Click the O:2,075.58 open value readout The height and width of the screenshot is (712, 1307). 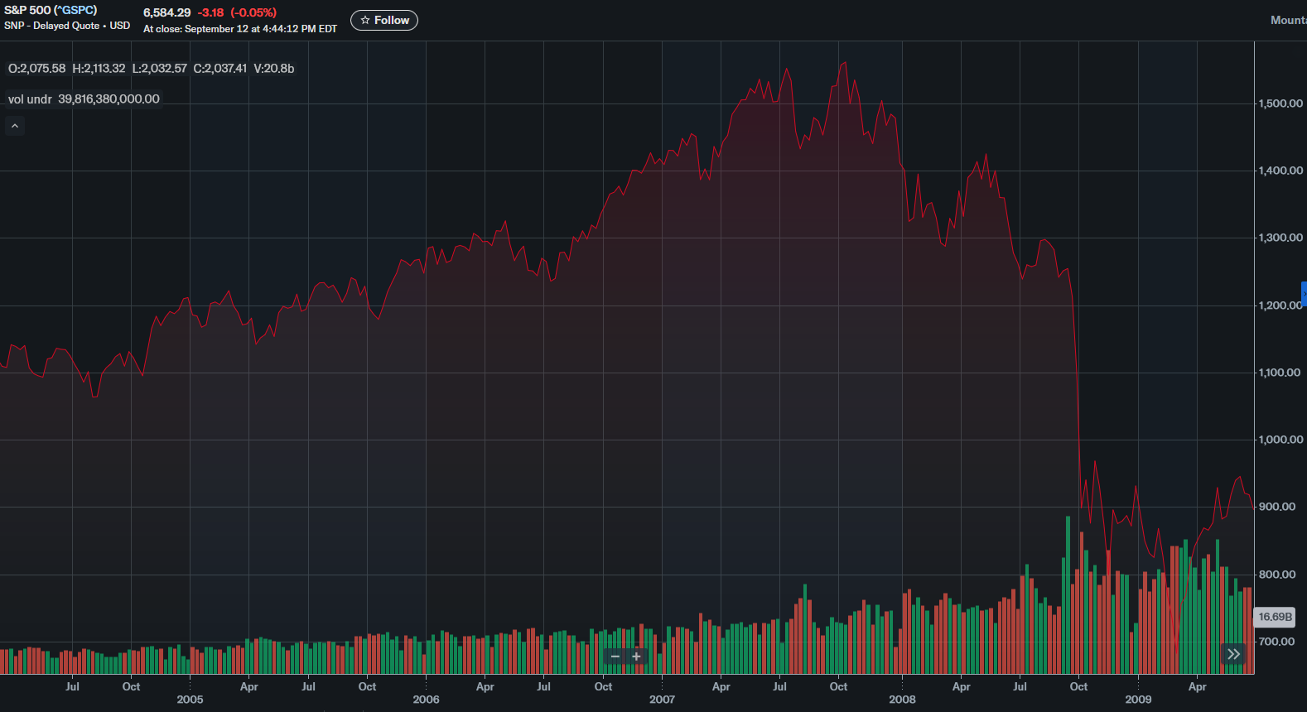36,69
